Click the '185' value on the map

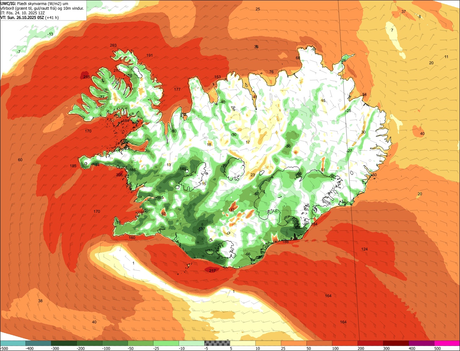pyautogui.click(x=73, y=166)
